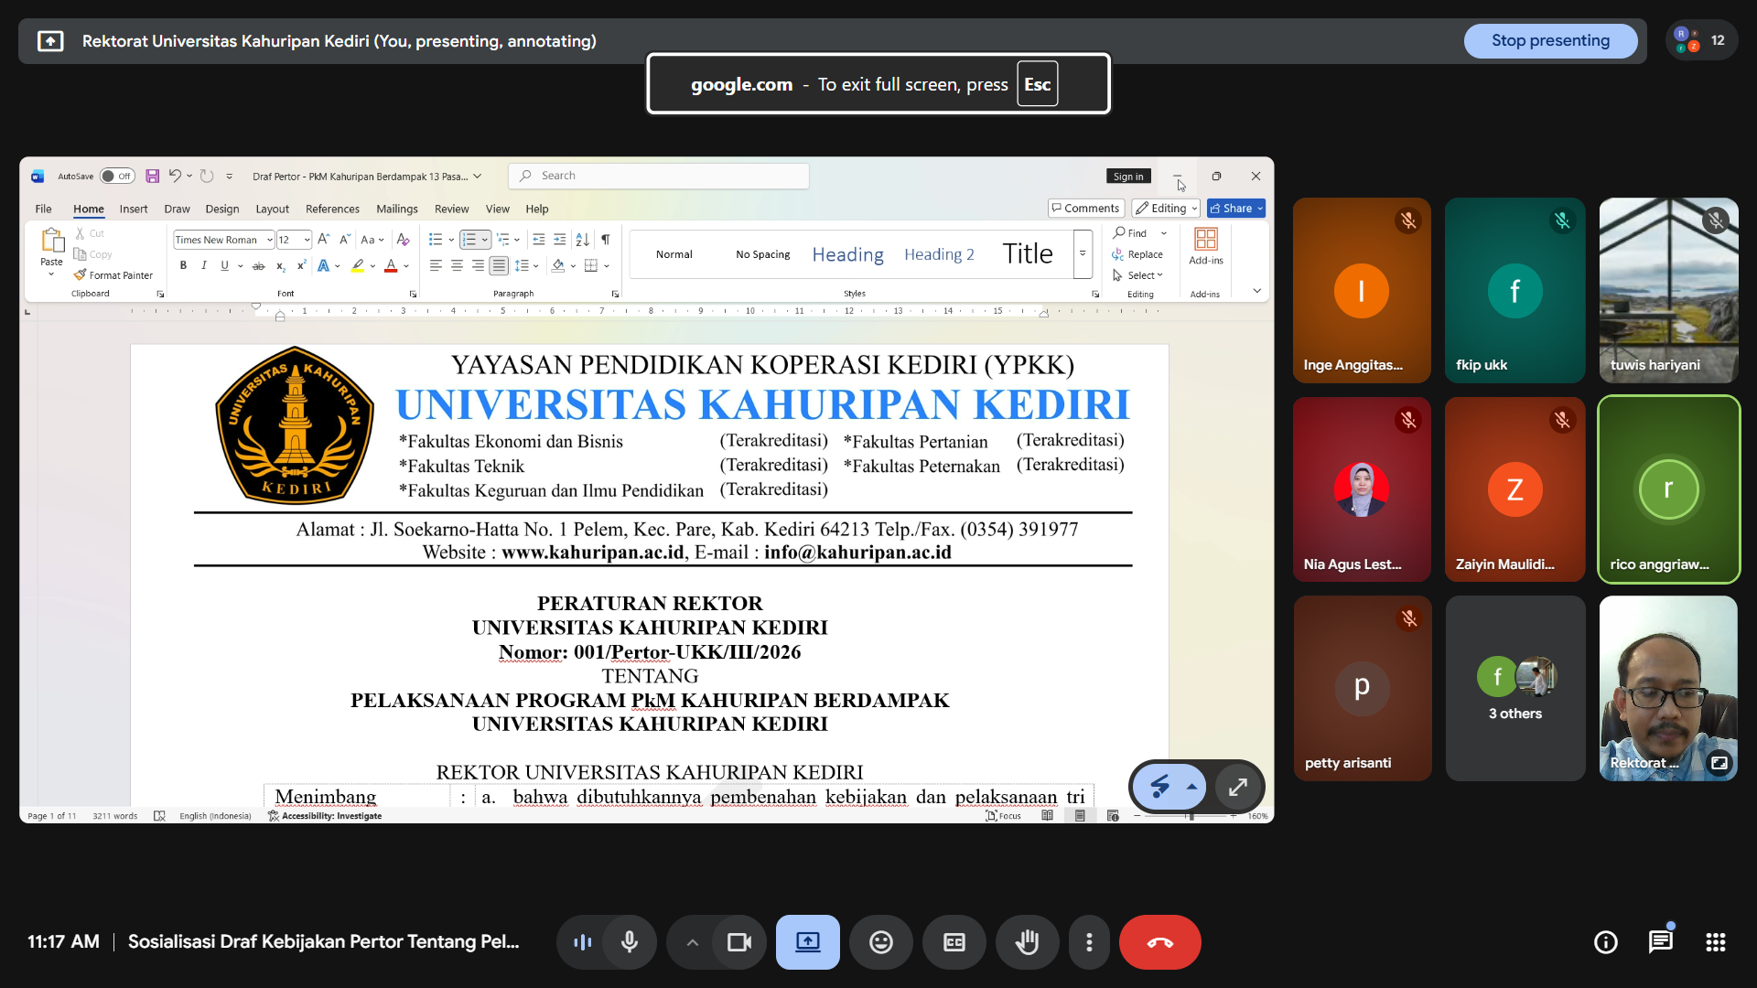Toggle the microphone in Meet
1757x988 pixels.
630,942
